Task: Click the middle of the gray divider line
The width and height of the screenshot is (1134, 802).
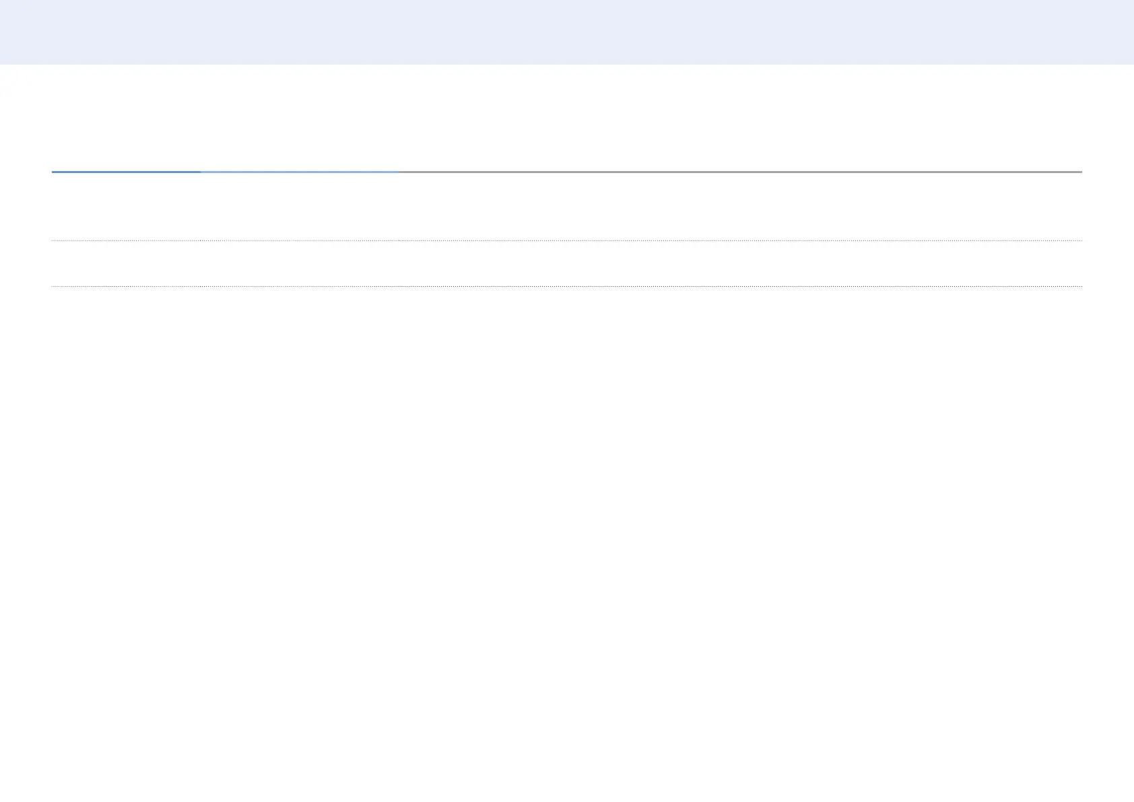Action: click(740, 172)
